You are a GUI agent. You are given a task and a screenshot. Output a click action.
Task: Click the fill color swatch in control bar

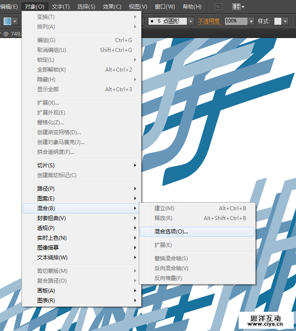coord(8,21)
